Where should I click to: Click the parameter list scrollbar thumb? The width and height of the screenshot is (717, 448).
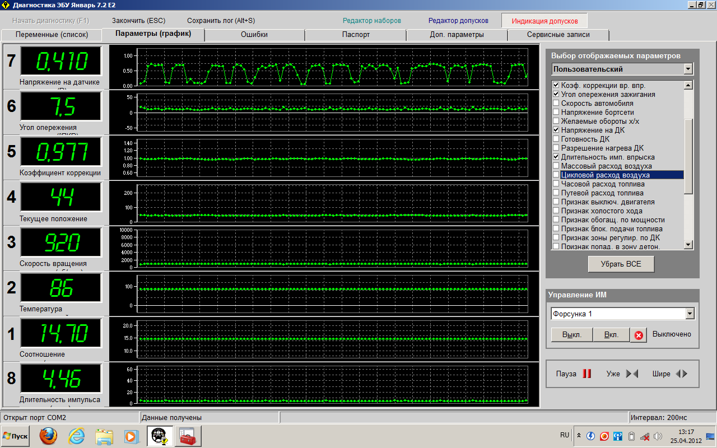point(688,156)
